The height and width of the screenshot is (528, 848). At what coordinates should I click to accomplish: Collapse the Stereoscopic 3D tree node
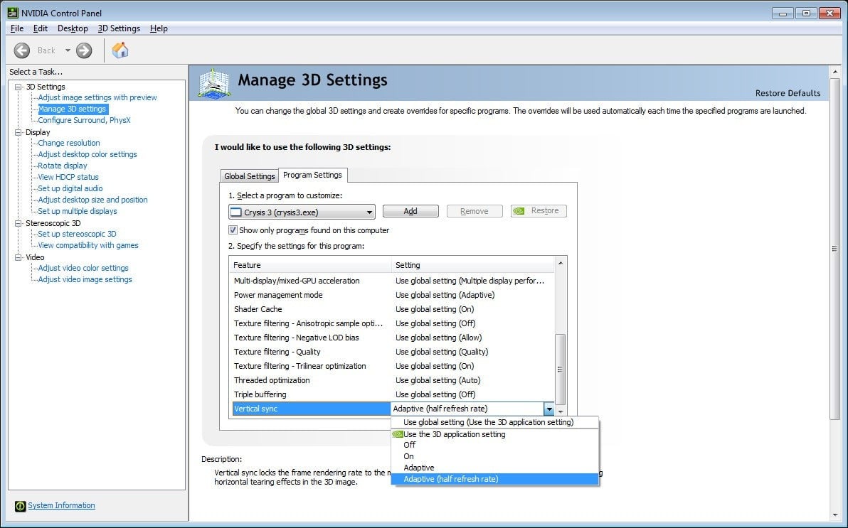coord(18,223)
